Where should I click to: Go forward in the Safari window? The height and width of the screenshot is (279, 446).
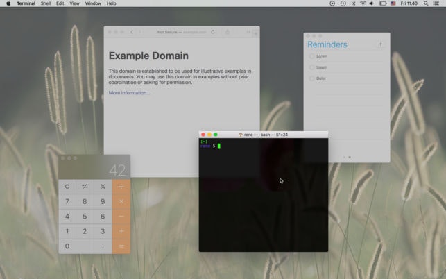pos(140,32)
